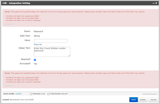Enable the Metadata Lock checkbox
160x104 pixels.
click(x=31, y=94)
